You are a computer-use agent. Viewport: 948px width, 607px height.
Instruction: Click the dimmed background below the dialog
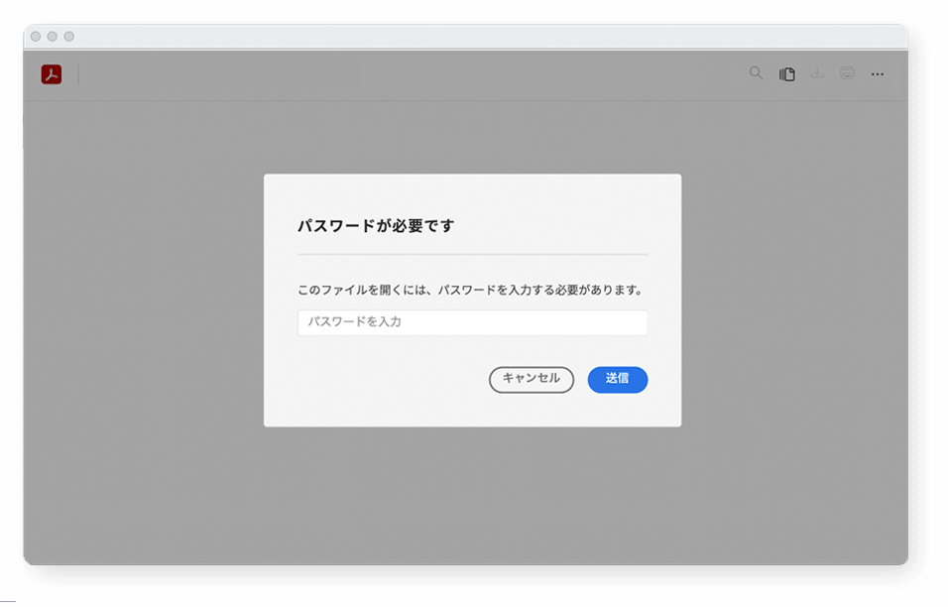[472, 496]
